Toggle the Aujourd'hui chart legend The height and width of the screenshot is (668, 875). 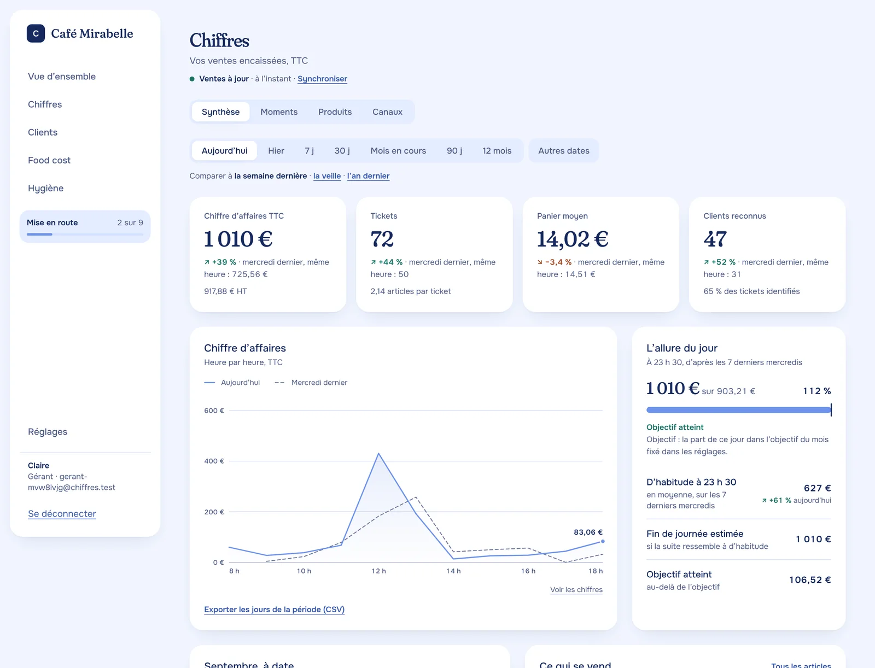[x=232, y=383]
